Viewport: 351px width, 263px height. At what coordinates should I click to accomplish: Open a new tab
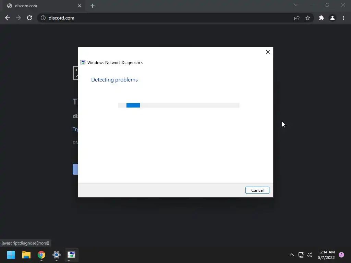click(93, 6)
